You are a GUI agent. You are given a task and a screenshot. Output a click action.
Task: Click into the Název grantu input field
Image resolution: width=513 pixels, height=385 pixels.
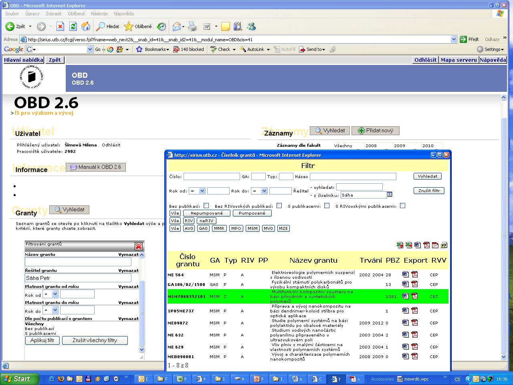coord(78,261)
